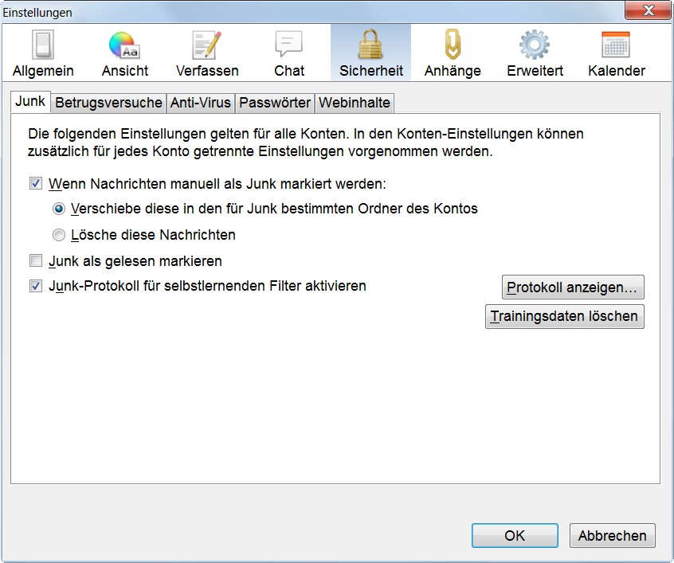Click the Erweitert gear icon

pyautogui.click(x=535, y=46)
